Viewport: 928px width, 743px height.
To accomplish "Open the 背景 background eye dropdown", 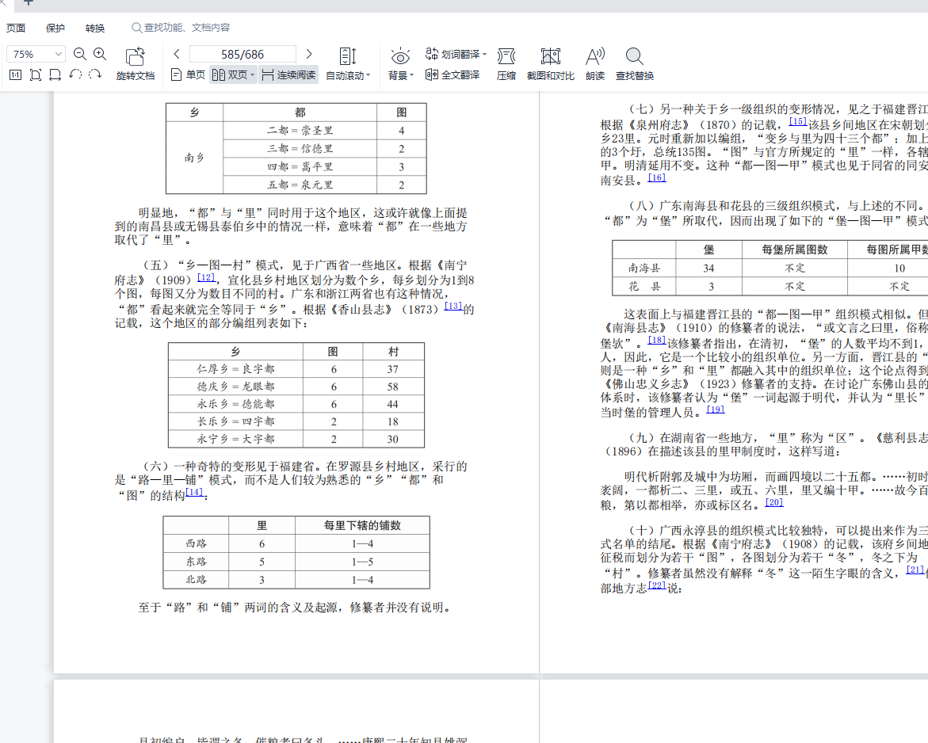I will 401,64.
